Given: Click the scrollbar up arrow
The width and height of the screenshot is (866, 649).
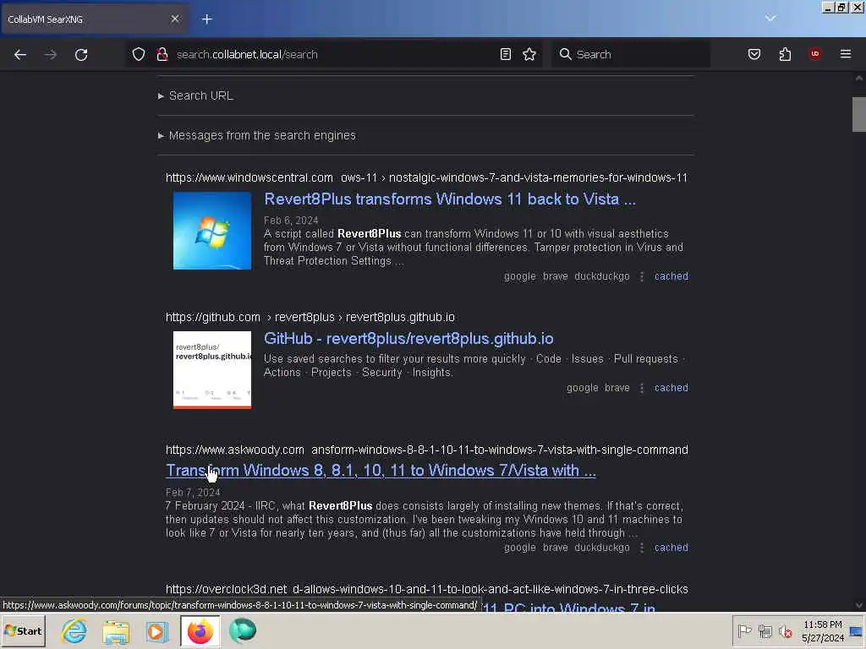Looking at the screenshot, I should (859, 79).
